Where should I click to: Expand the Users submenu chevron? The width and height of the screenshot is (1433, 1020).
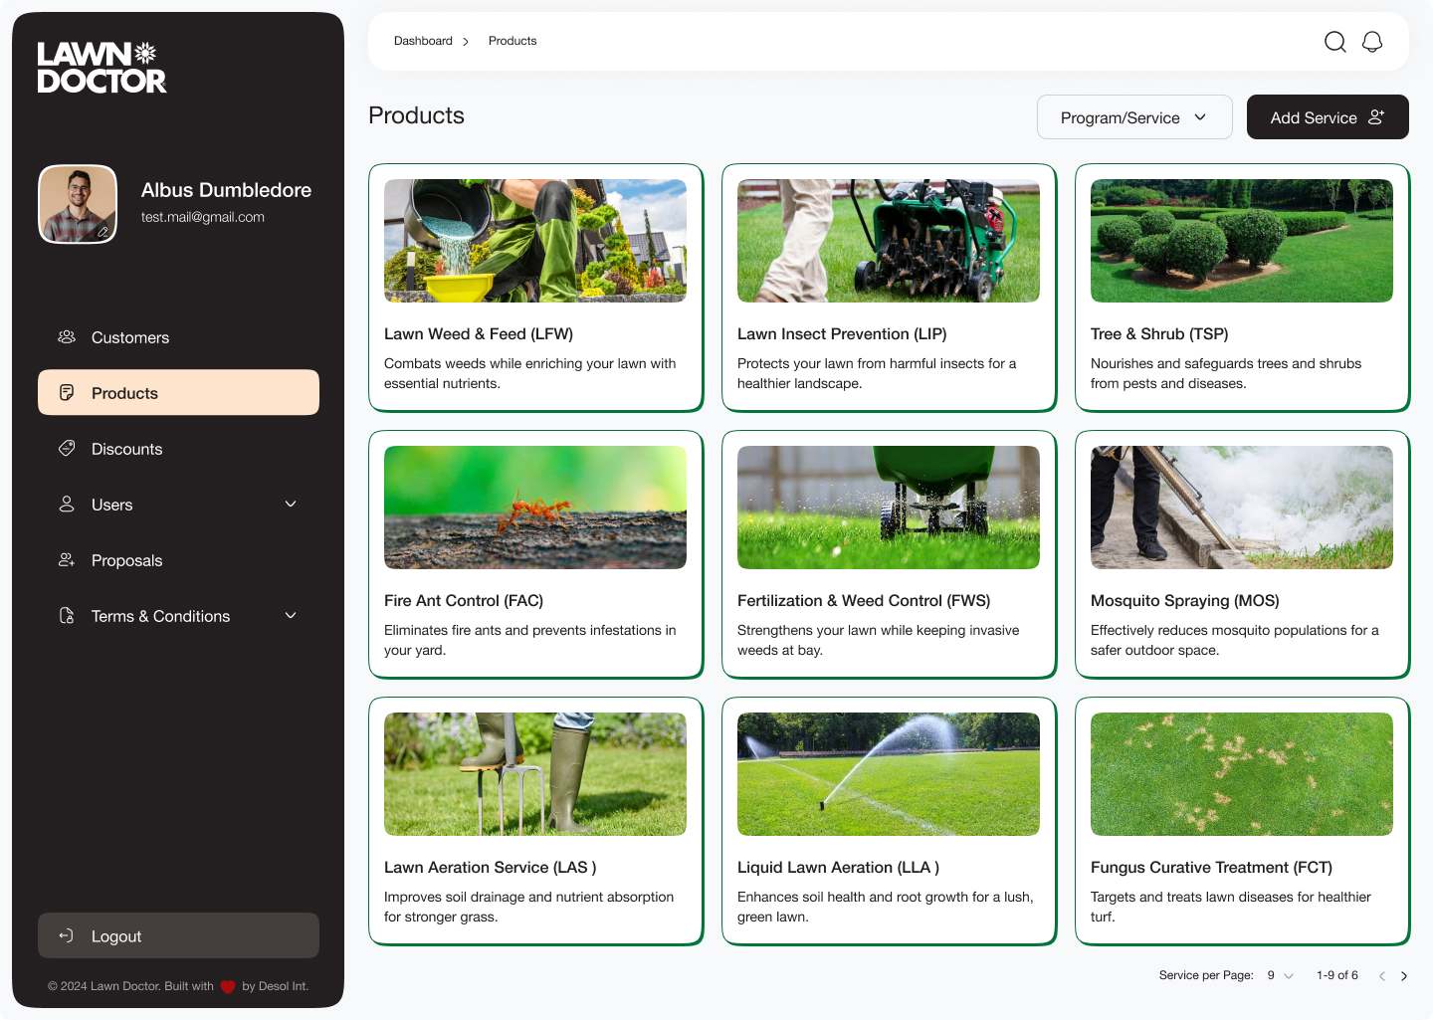291,505
